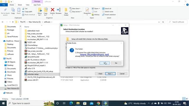Screen dimensions: 189x106
Task: Open the File menu tab
Action: click(4, 5)
